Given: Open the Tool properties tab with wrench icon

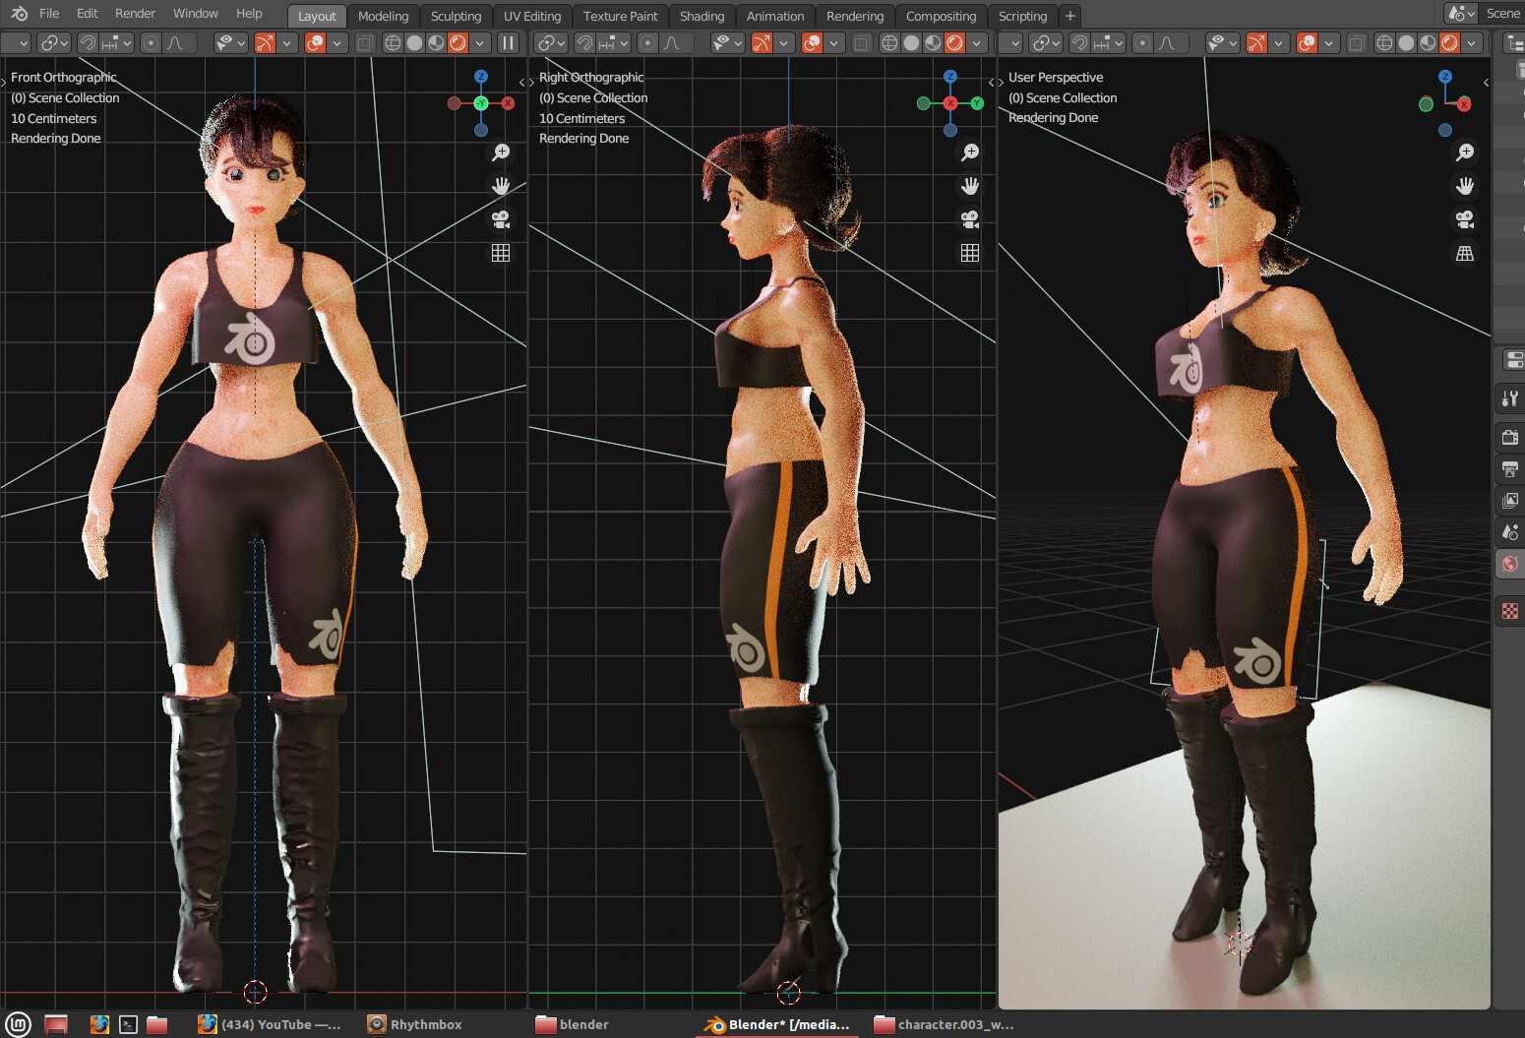Looking at the screenshot, I should (x=1510, y=398).
